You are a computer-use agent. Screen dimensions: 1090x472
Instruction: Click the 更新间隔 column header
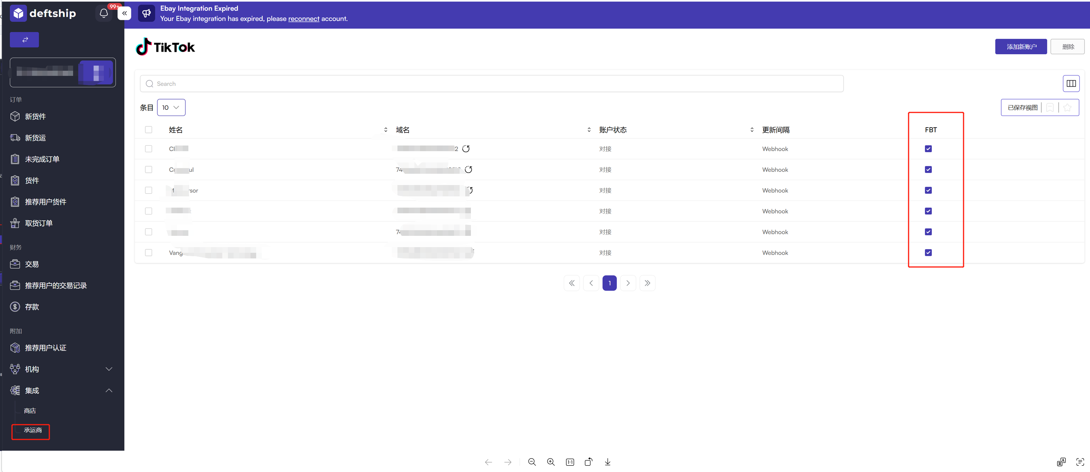coord(776,130)
